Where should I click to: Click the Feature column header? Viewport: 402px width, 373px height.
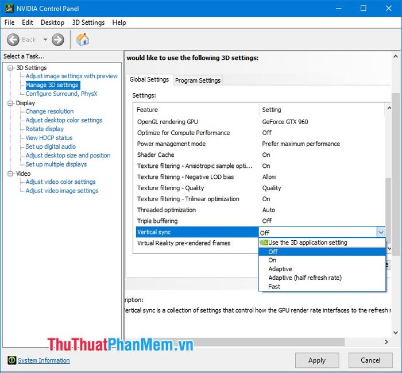coord(197,110)
